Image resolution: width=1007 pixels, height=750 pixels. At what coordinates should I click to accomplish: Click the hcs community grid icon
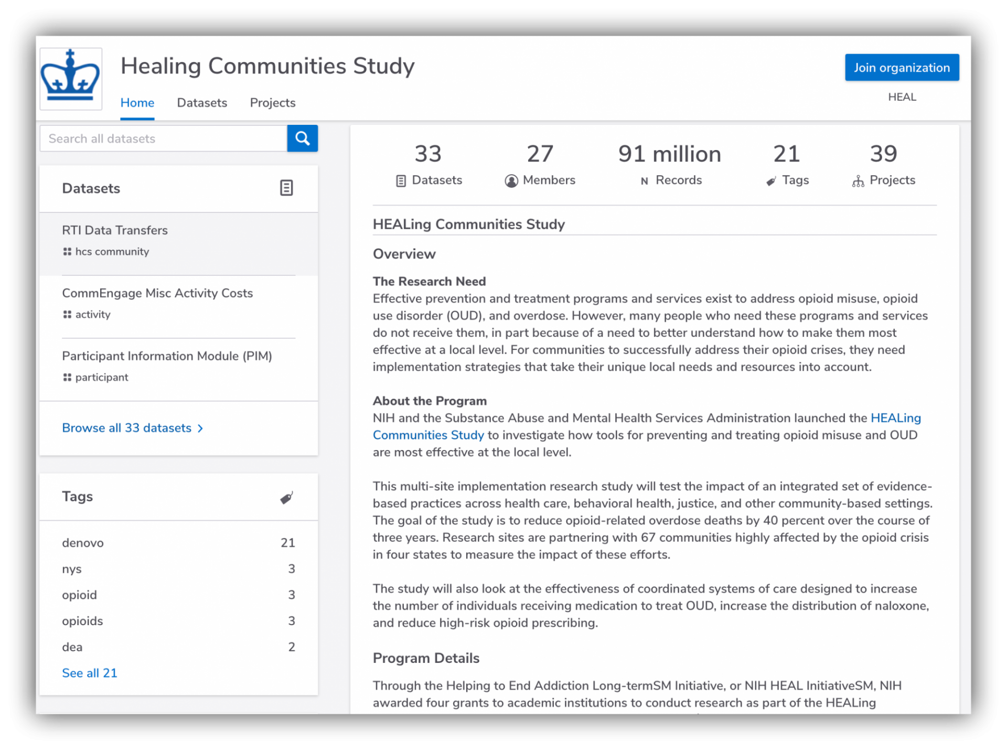(x=67, y=252)
